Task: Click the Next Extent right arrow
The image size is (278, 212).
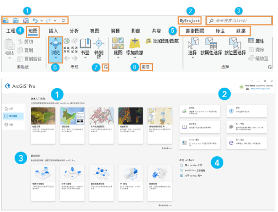Action: point(75,58)
